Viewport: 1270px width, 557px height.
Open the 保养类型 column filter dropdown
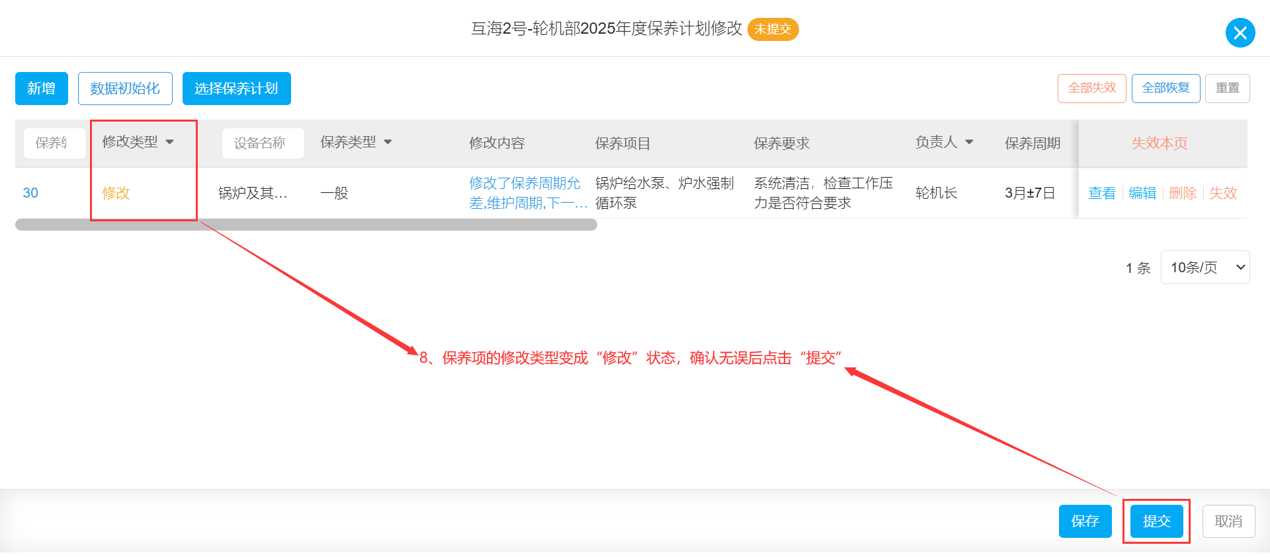[x=388, y=142]
